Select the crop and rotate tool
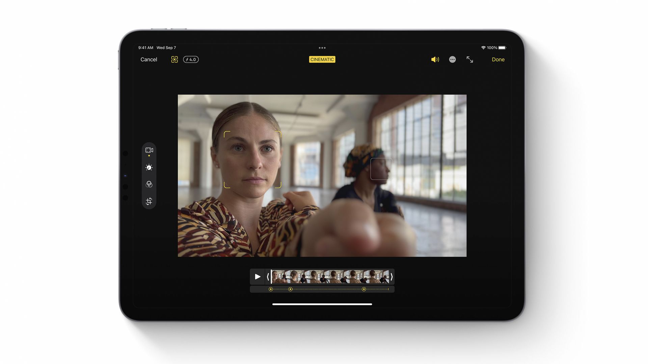648x364 pixels. (x=149, y=201)
